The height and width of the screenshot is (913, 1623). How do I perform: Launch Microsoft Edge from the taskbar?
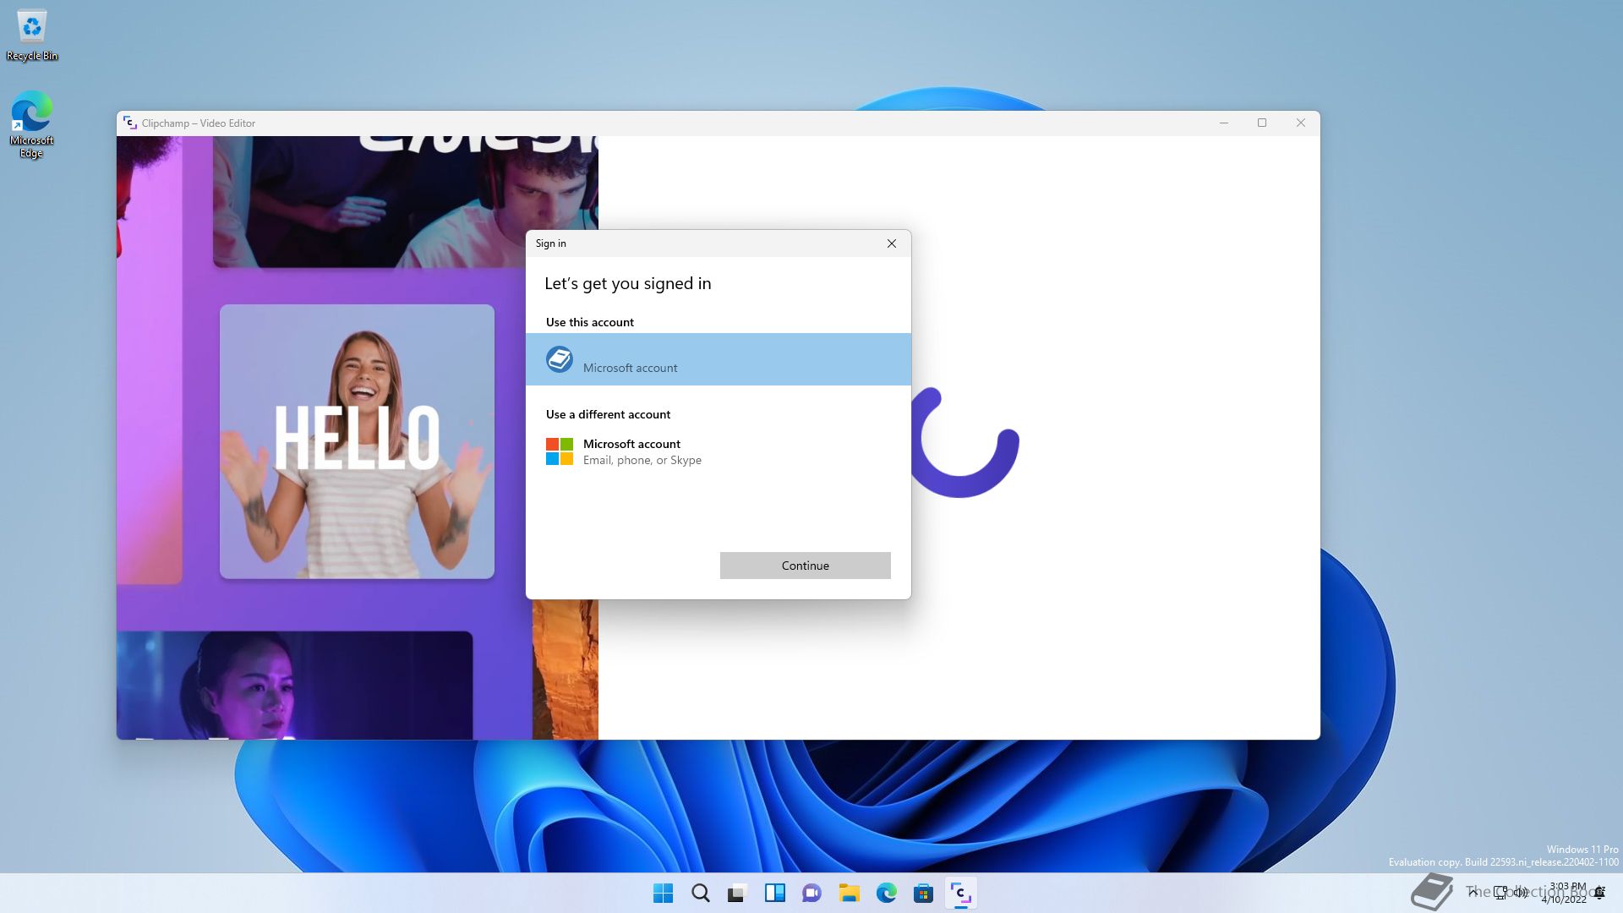click(x=886, y=893)
